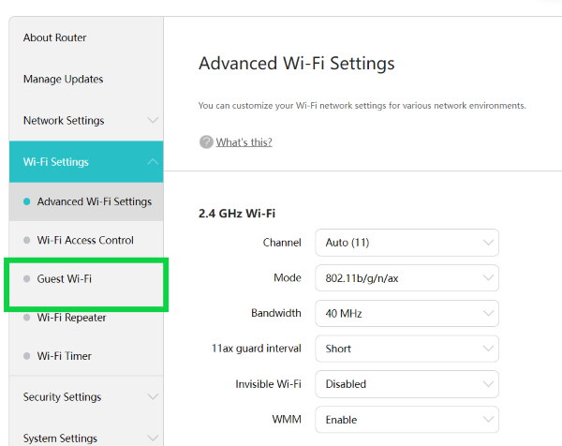Open the WMM Enable dropdown
Viewport: 562px width, 446px height.
click(x=407, y=420)
